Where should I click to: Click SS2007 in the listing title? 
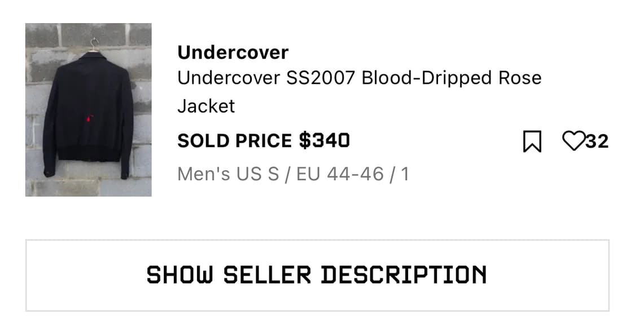pyautogui.click(x=320, y=78)
